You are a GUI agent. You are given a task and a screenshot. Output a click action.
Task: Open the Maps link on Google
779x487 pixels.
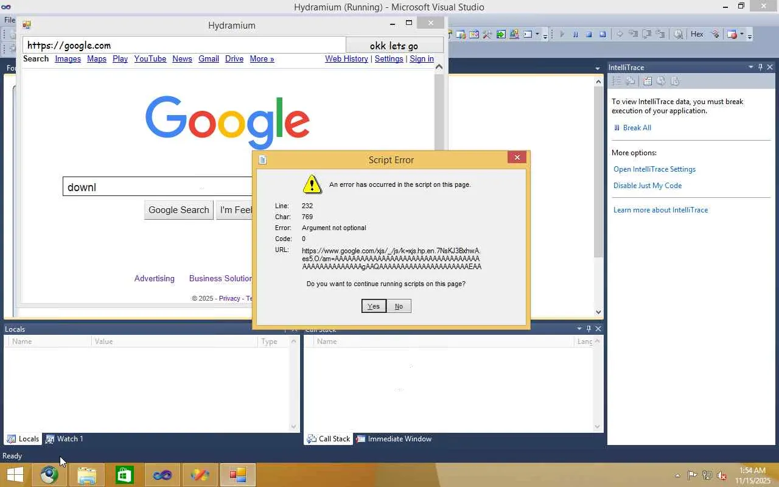[x=97, y=59]
